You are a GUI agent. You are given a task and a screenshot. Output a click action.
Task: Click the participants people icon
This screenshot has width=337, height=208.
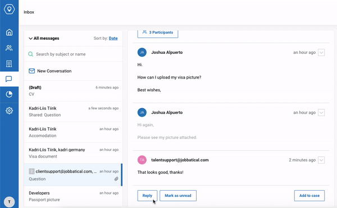pos(145,32)
